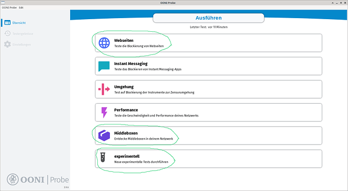The image size is (348, 191).
Task: Select the Performance card title
Action: pos(126,110)
